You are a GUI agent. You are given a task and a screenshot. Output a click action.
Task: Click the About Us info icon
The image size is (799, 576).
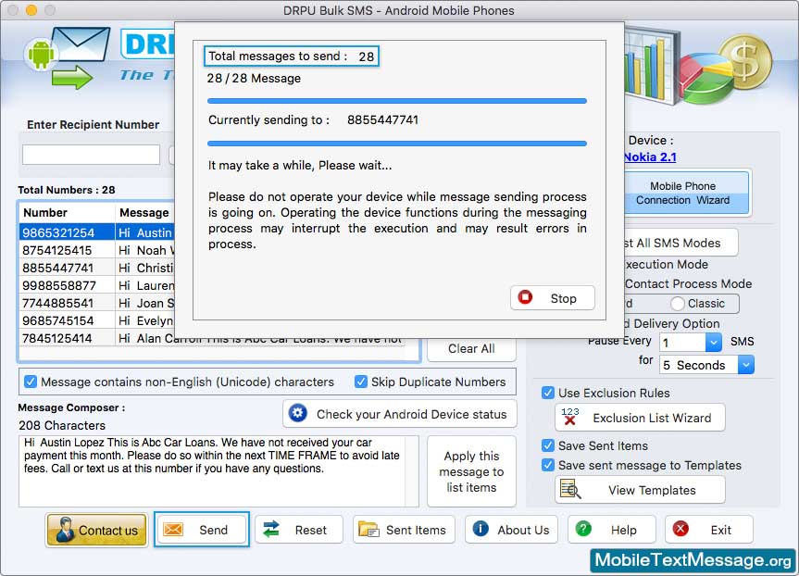[481, 529]
